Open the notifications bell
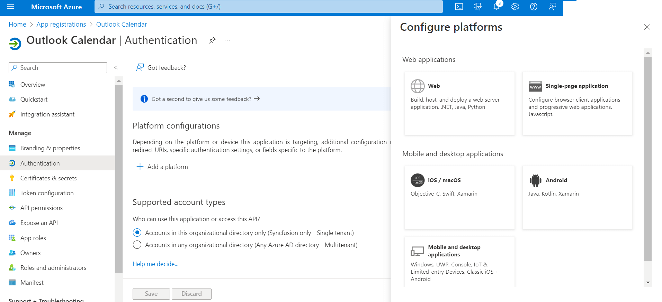This screenshot has width=662, height=302. point(496,7)
